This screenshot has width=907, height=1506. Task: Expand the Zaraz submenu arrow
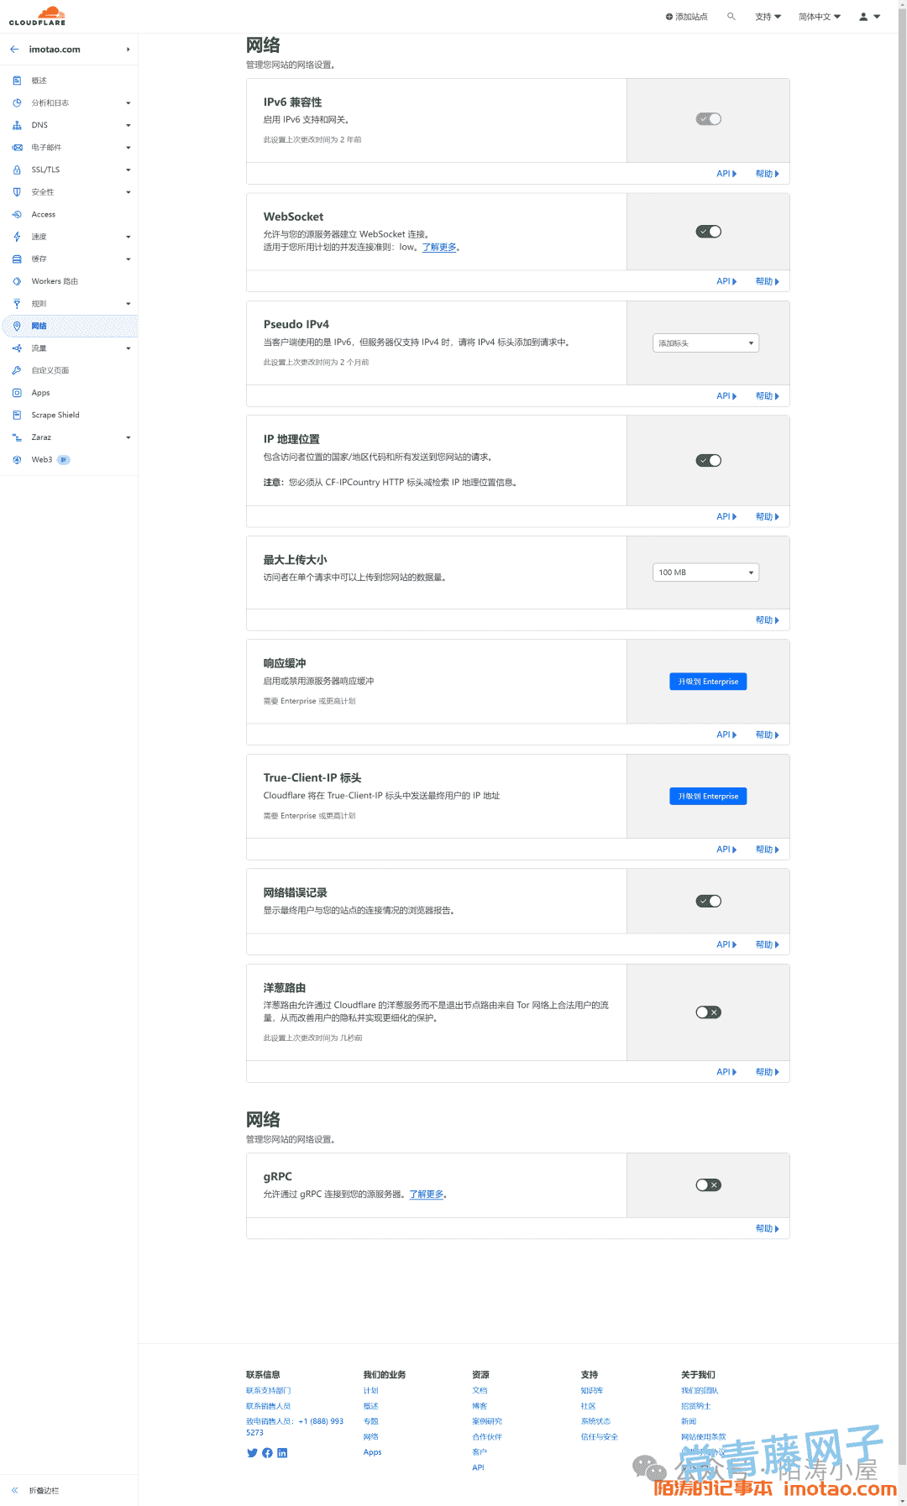(128, 437)
